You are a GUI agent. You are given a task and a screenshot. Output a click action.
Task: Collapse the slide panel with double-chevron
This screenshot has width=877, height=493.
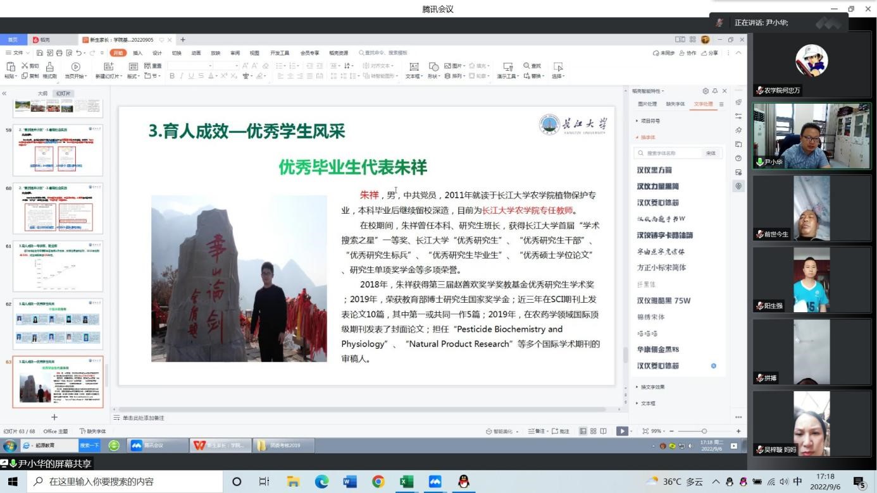click(x=4, y=94)
